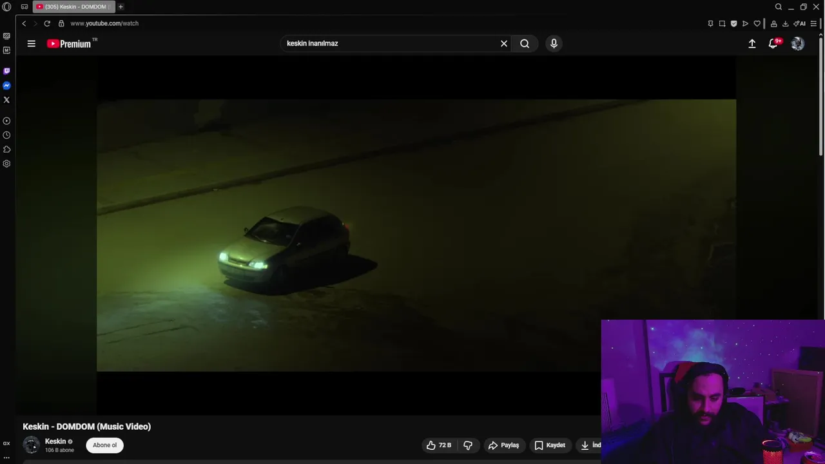Open the AI assistant button in toolbar
Image resolution: width=825 pixels, height=464 pixels.
point(800,24)
